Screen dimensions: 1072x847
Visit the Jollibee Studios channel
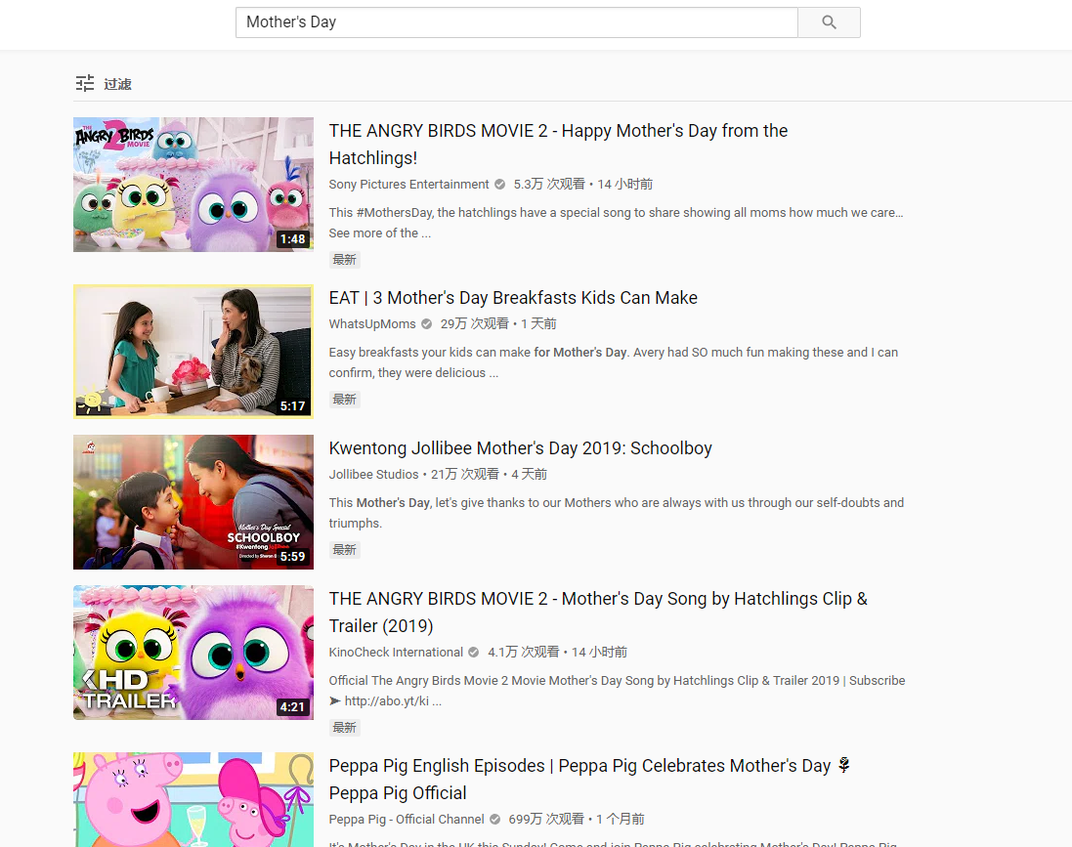(x=373, y=475)
